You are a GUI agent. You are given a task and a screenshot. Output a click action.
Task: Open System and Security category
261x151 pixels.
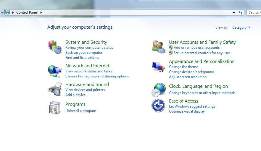click(86, 42)
